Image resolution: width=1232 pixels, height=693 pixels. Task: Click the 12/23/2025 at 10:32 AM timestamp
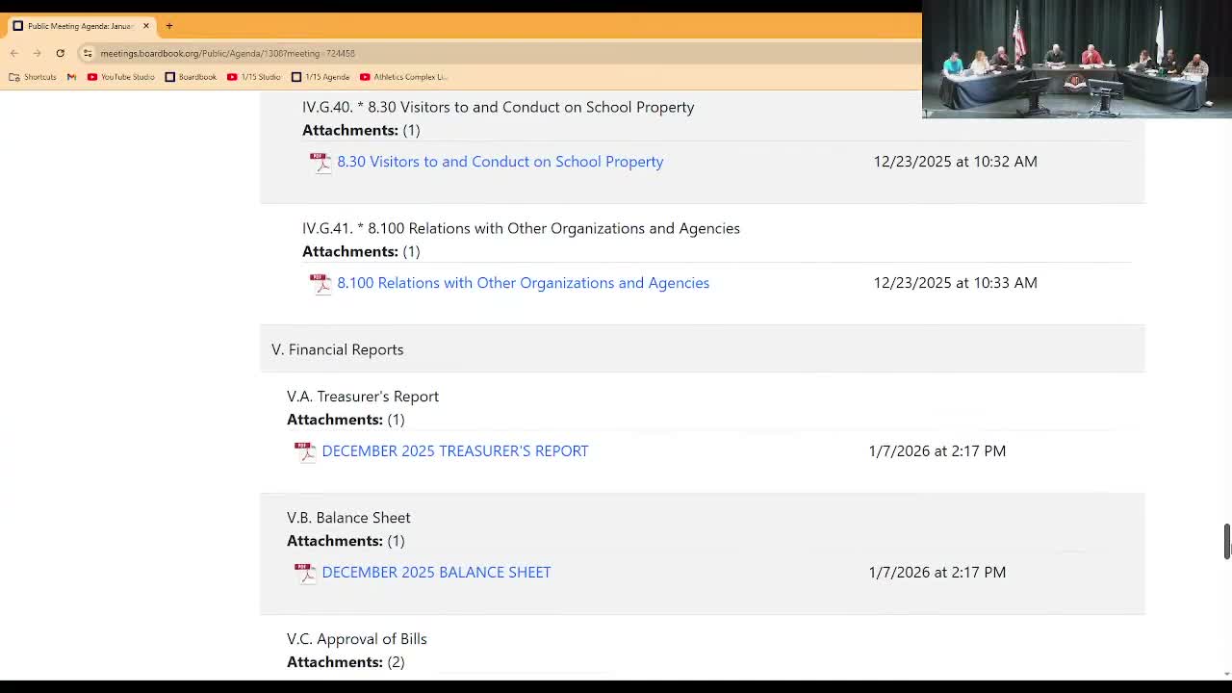click(x=955, y=161)
